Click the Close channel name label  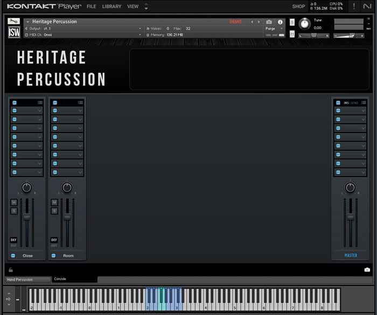[x=27, y=256]
